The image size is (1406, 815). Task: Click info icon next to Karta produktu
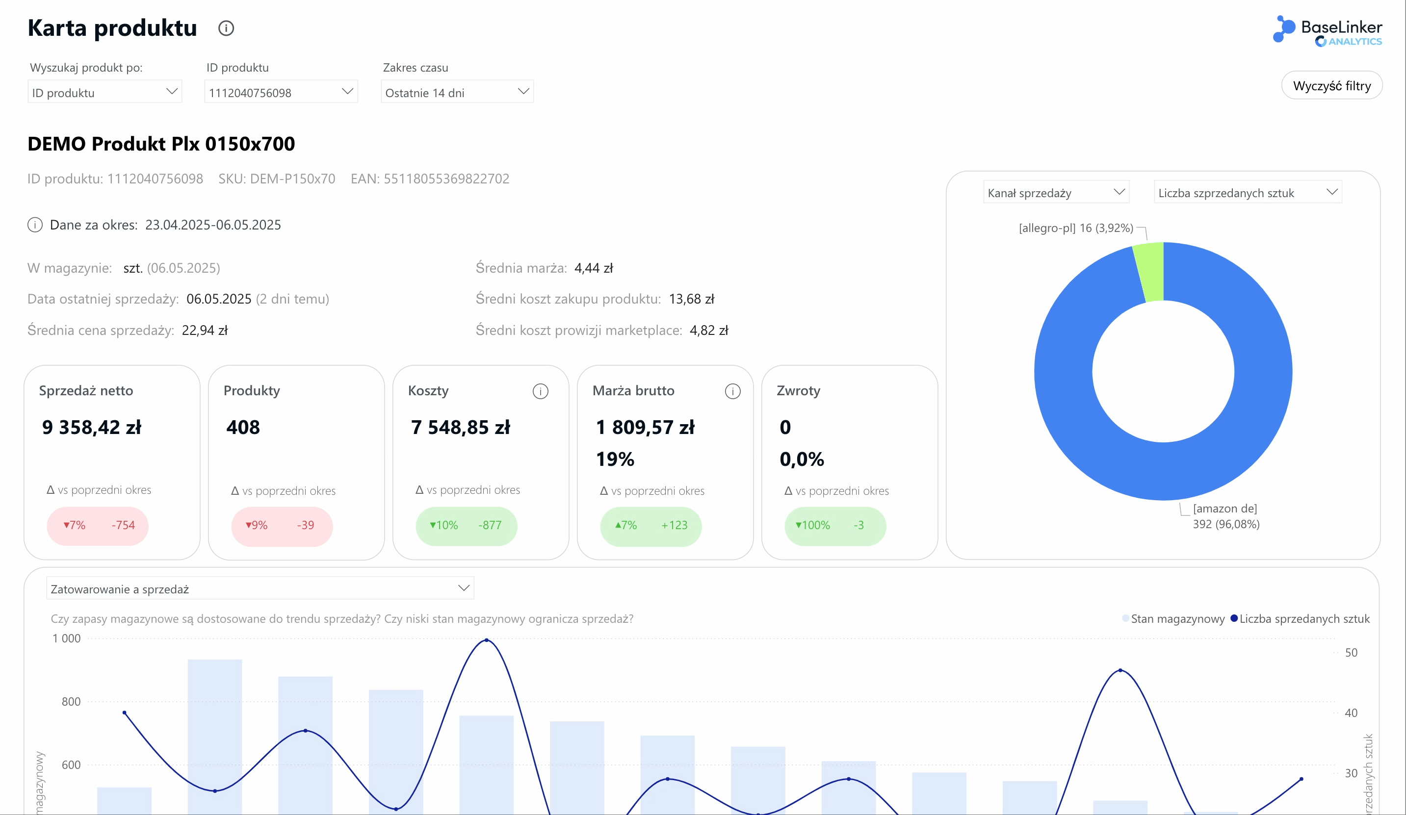(226, 28)
